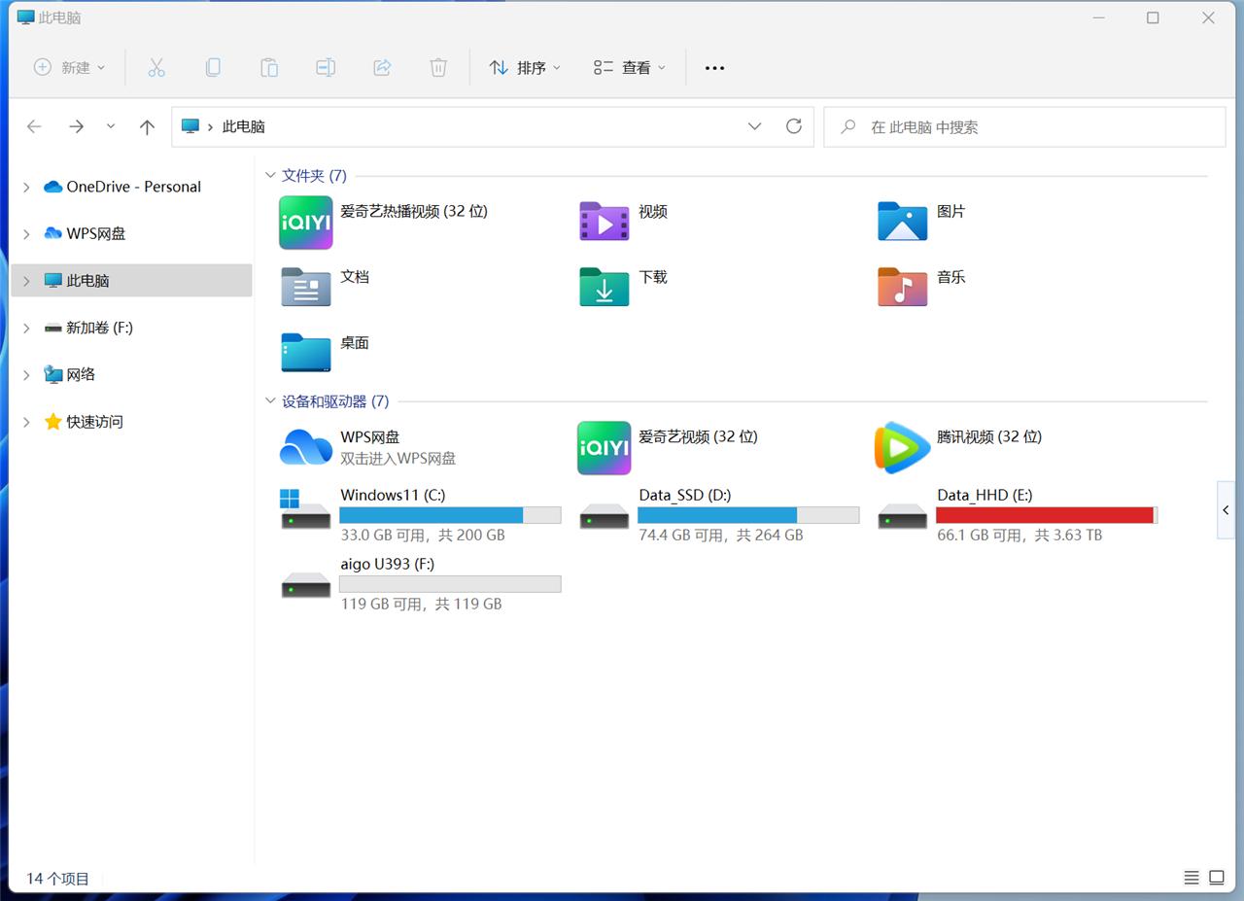Go up to parent folder with the up arrow

coord(147,126)
